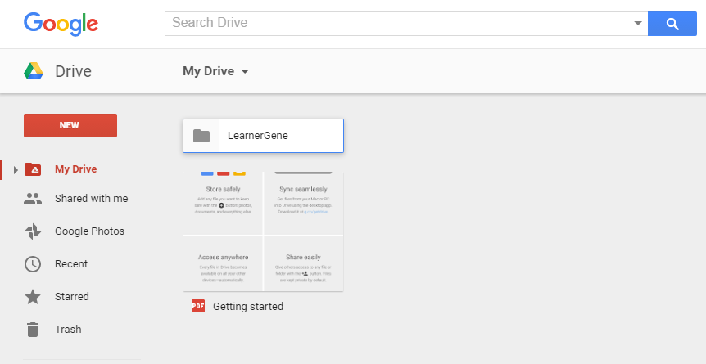The height and width of the screenshot is (364, 706).
Task: Click the Starred star icon
Action: coord(33,297)
